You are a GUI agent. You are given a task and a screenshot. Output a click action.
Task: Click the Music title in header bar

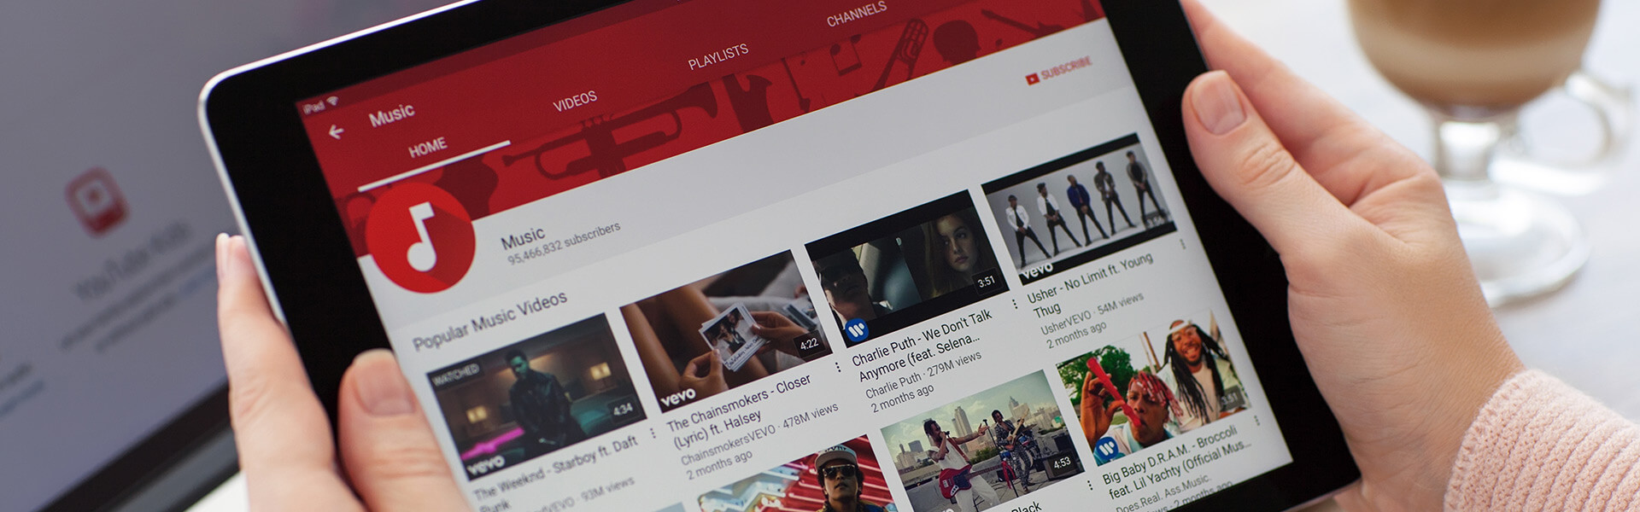[391, 114]
